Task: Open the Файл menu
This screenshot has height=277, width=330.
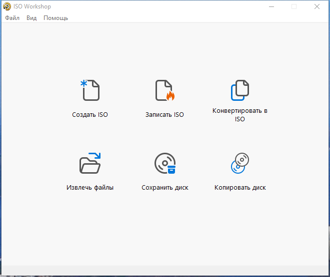Action: pyautogui.click(x=12, y=18)
